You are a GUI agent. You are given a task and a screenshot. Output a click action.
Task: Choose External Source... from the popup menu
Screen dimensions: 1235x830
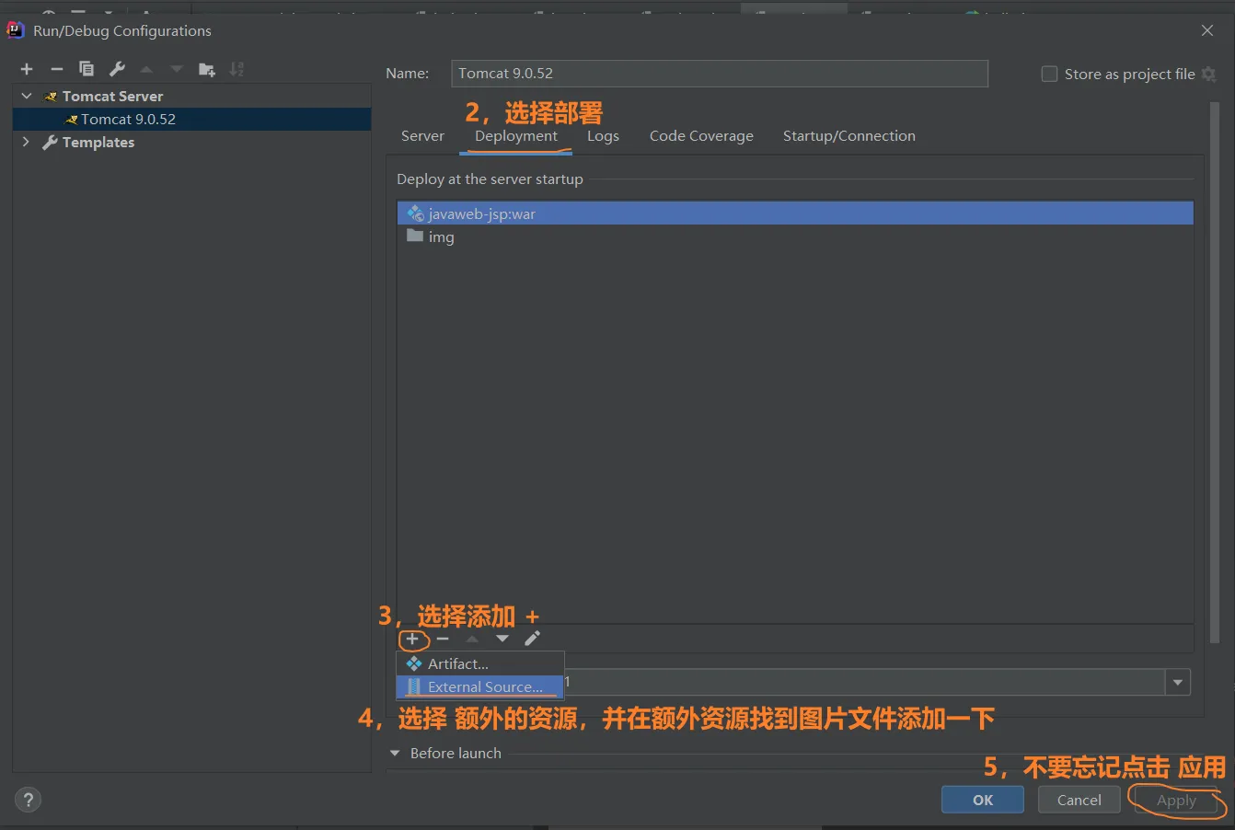point(479,686)
